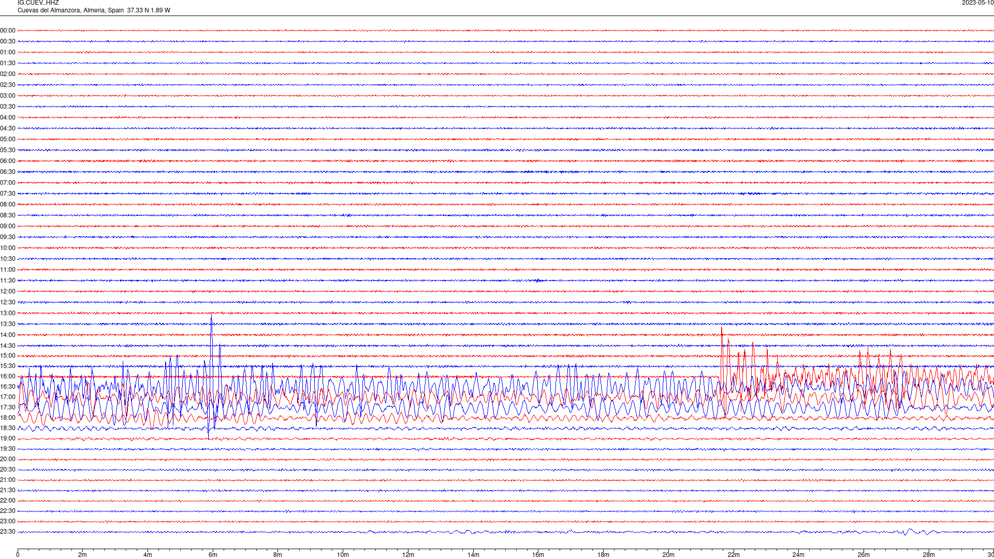Select the 14:30 time row label
Image resolution: width=994 pixels, height=559 pixels.
(8, 346)
